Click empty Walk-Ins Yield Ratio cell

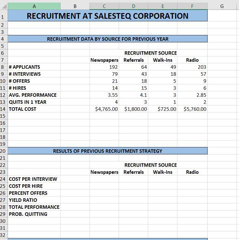point(163,200)
